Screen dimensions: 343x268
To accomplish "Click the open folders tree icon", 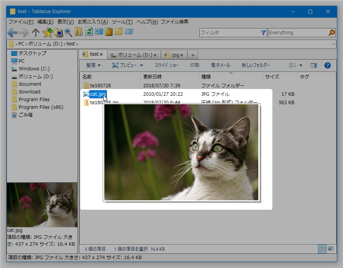I will point(79,32).
